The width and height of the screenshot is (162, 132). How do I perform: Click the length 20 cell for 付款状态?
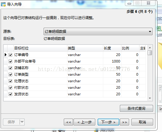pos(112,88)
